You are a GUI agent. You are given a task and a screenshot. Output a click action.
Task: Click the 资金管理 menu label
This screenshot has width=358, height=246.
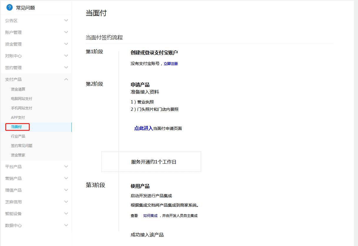(x=13, y=44)
